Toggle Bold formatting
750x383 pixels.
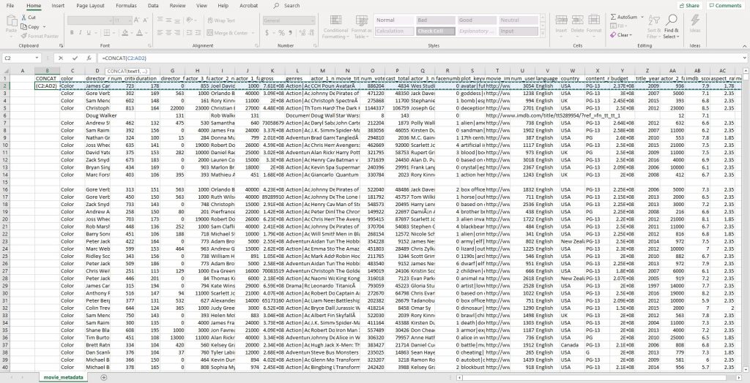tap(72, 33)
